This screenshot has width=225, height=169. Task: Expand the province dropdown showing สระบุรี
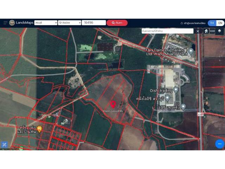46,23
